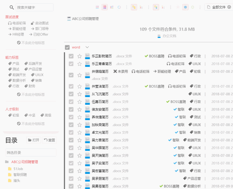233x189 pixels.
Task: Select the list view layout icon
Action: tap(104, 7)
